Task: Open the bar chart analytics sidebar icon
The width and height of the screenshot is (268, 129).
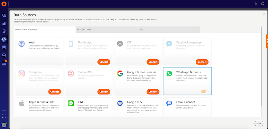Action: coord(4,23)
